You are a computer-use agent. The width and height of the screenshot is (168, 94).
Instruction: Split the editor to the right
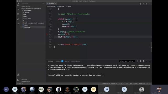click(x=146, y=4)
